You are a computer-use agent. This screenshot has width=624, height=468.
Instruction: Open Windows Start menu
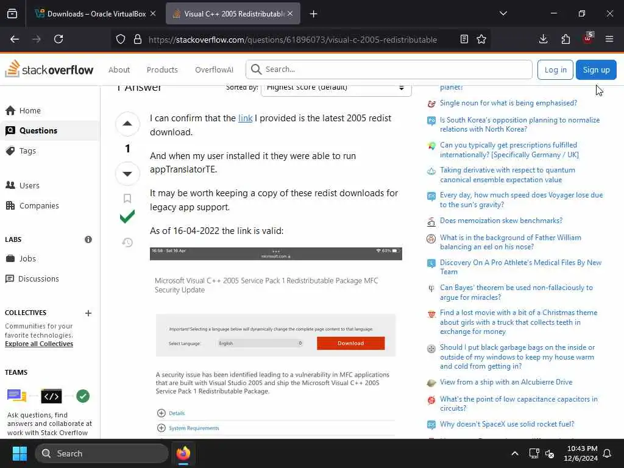19,453
